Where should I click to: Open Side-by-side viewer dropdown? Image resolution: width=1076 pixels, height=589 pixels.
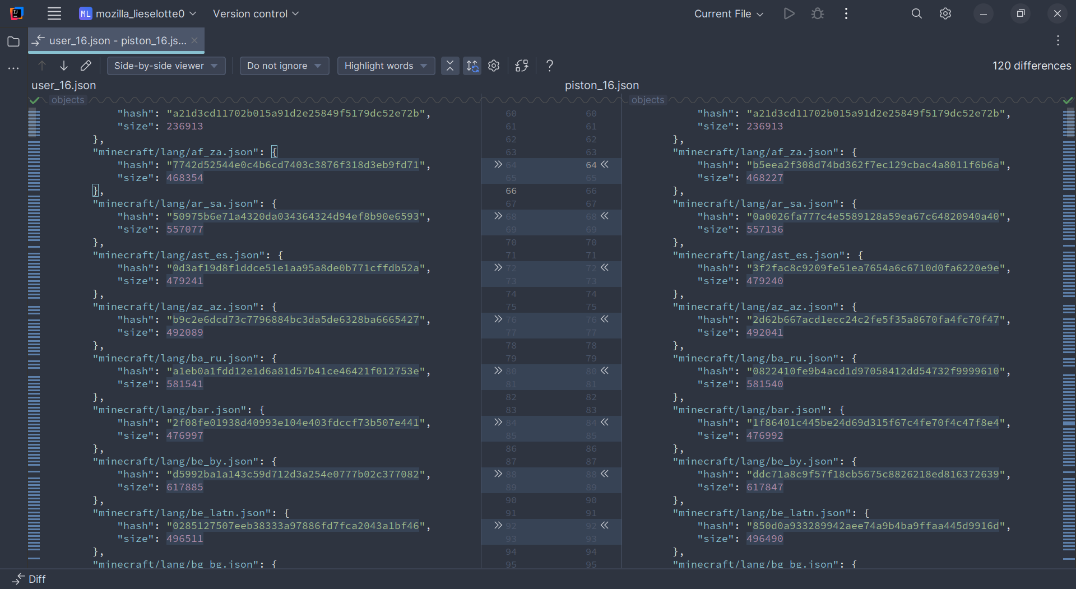[166, 66]
